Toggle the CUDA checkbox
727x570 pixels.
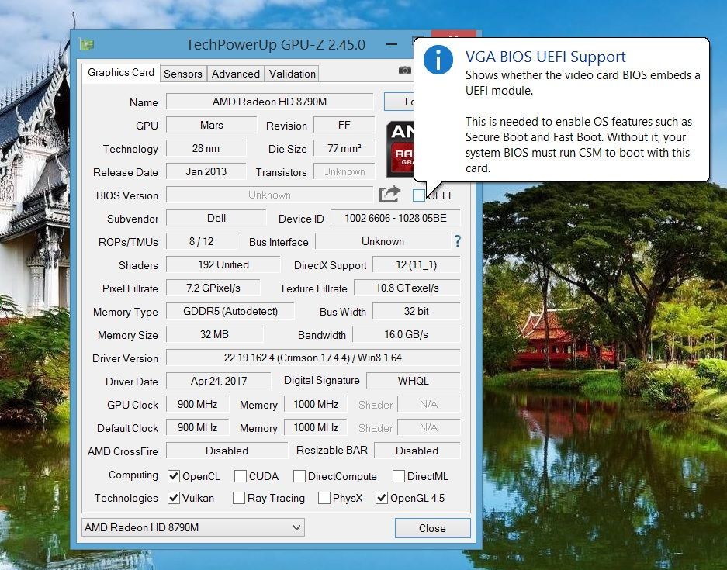coord(241,476)
